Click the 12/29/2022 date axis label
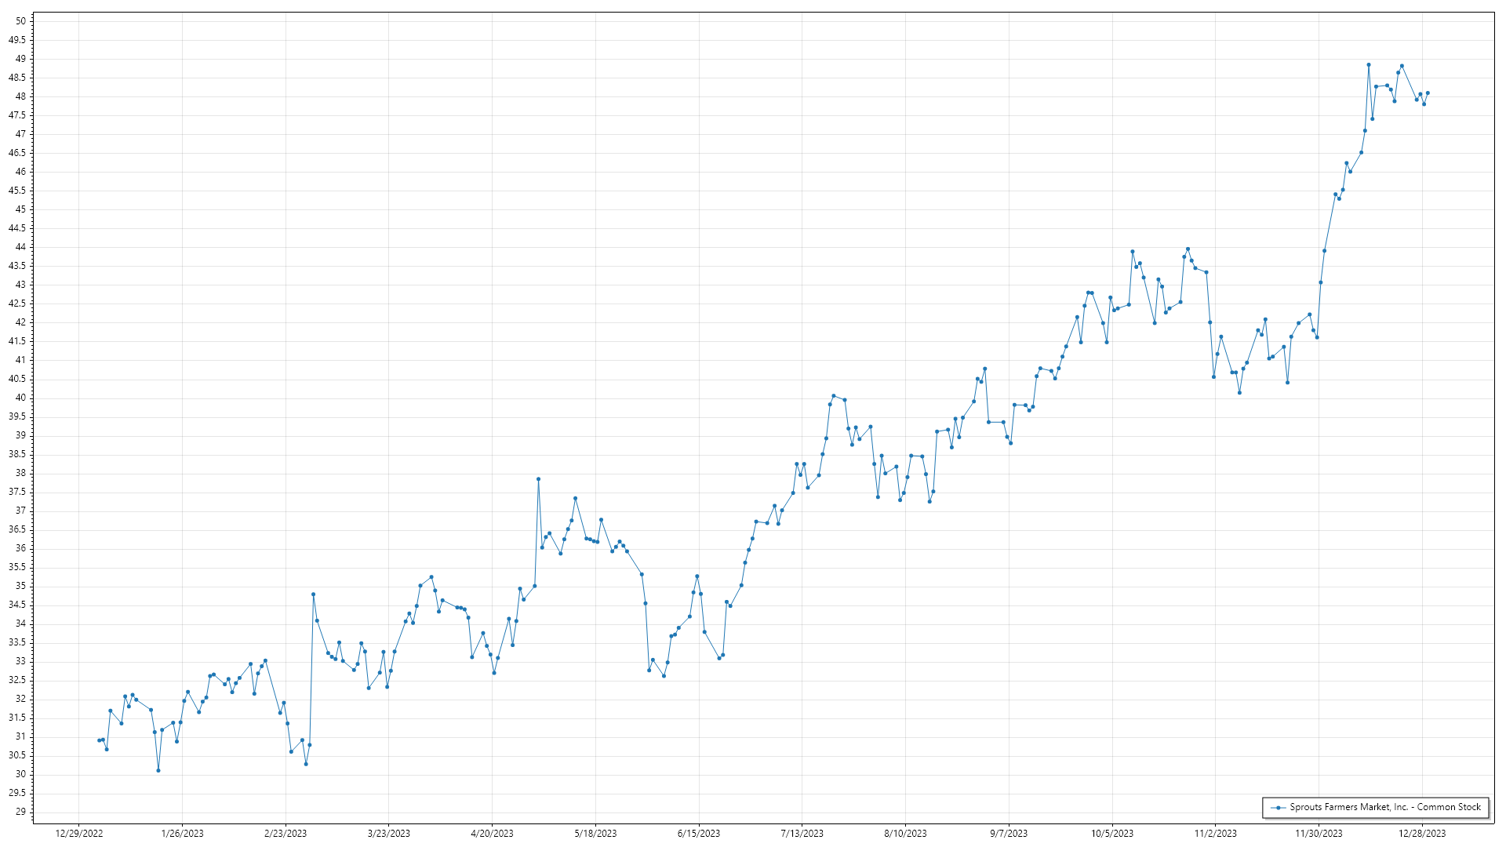This screenshot has width=1506, height=847. point(79,834)
